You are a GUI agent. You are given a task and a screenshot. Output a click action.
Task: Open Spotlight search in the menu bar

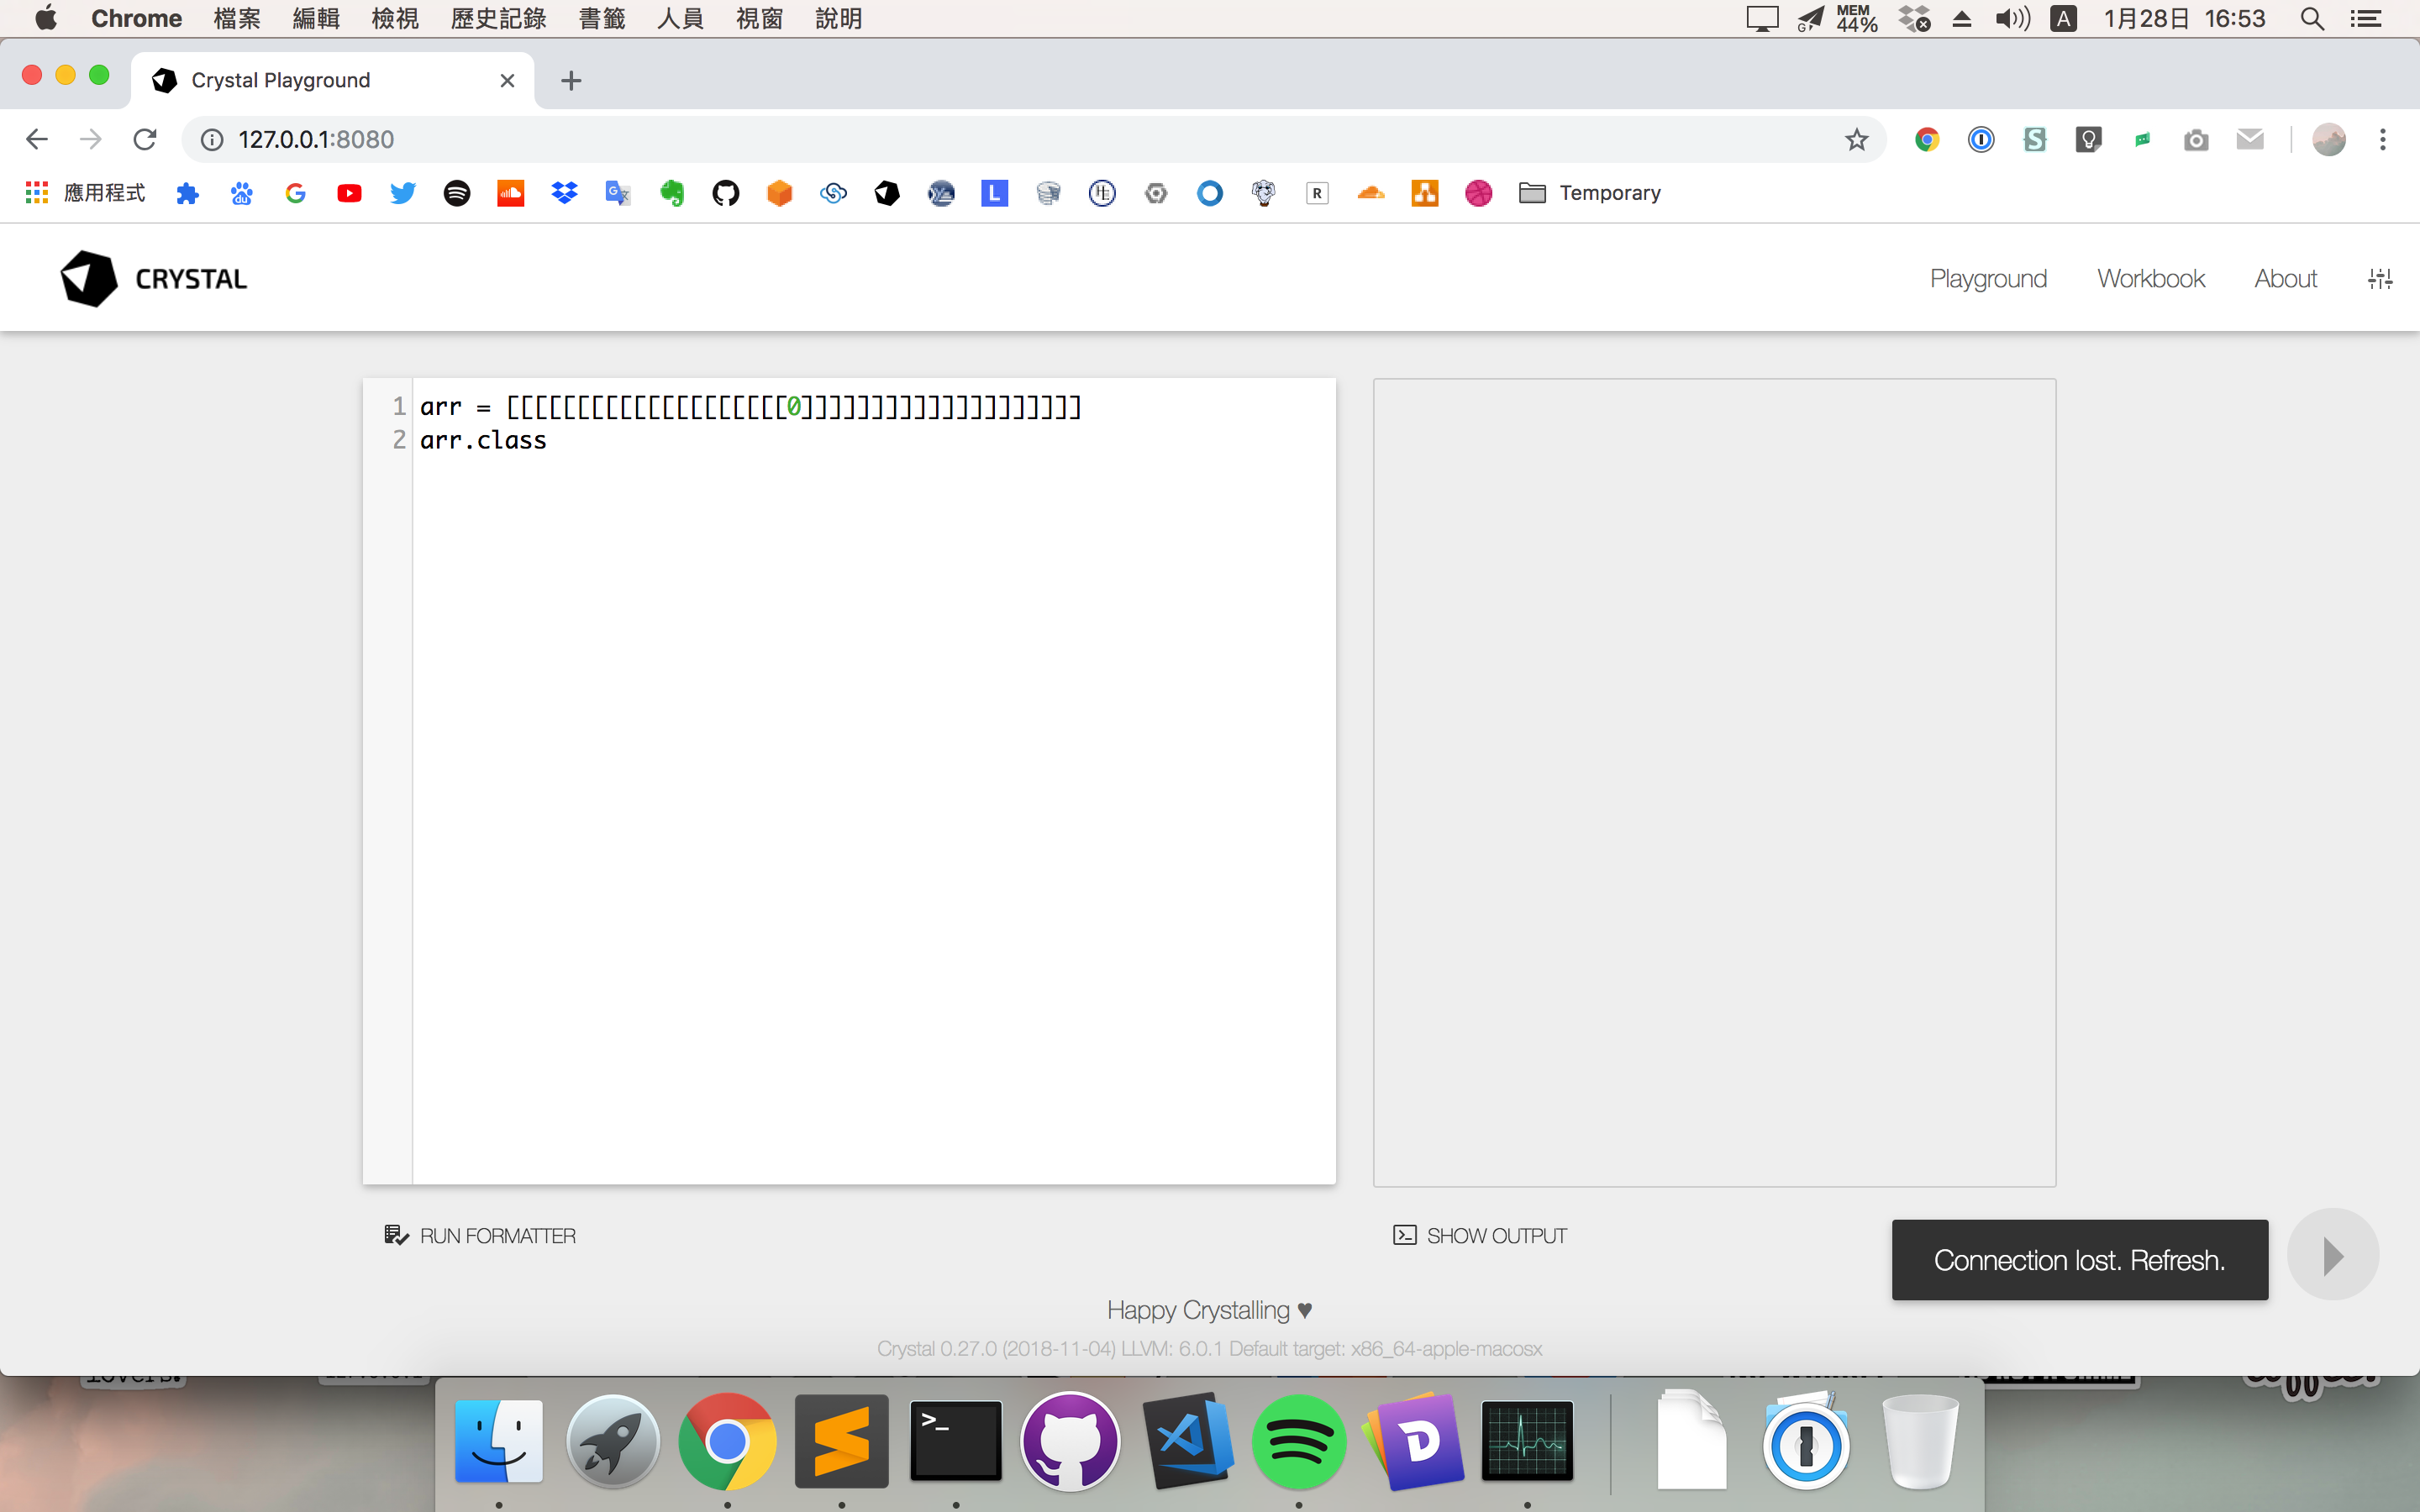(2312, 19)
